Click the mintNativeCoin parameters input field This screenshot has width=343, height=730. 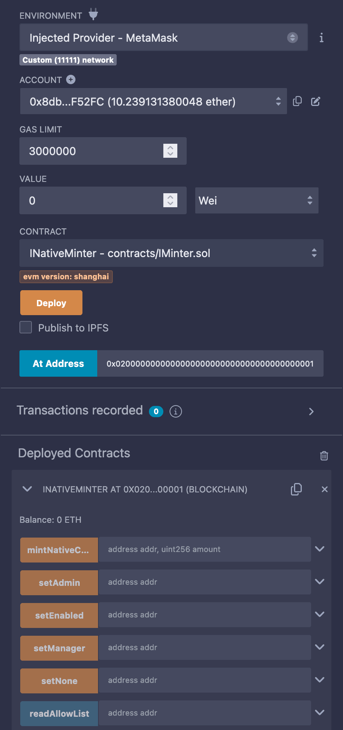click(x=205, y=549)
